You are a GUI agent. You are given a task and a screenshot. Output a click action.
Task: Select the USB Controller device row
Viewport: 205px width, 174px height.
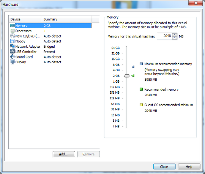coord(51,52)
